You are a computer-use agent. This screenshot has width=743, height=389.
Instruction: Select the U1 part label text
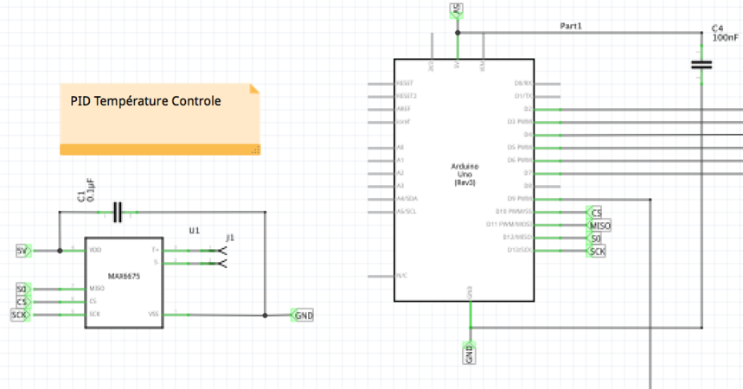pos(194,231)
